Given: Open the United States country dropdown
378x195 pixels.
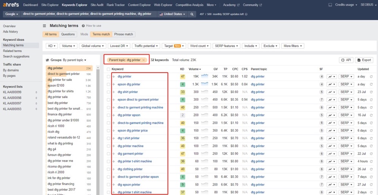Looking at the screenshot, I should pyautogui.click(x=172, y=14).
